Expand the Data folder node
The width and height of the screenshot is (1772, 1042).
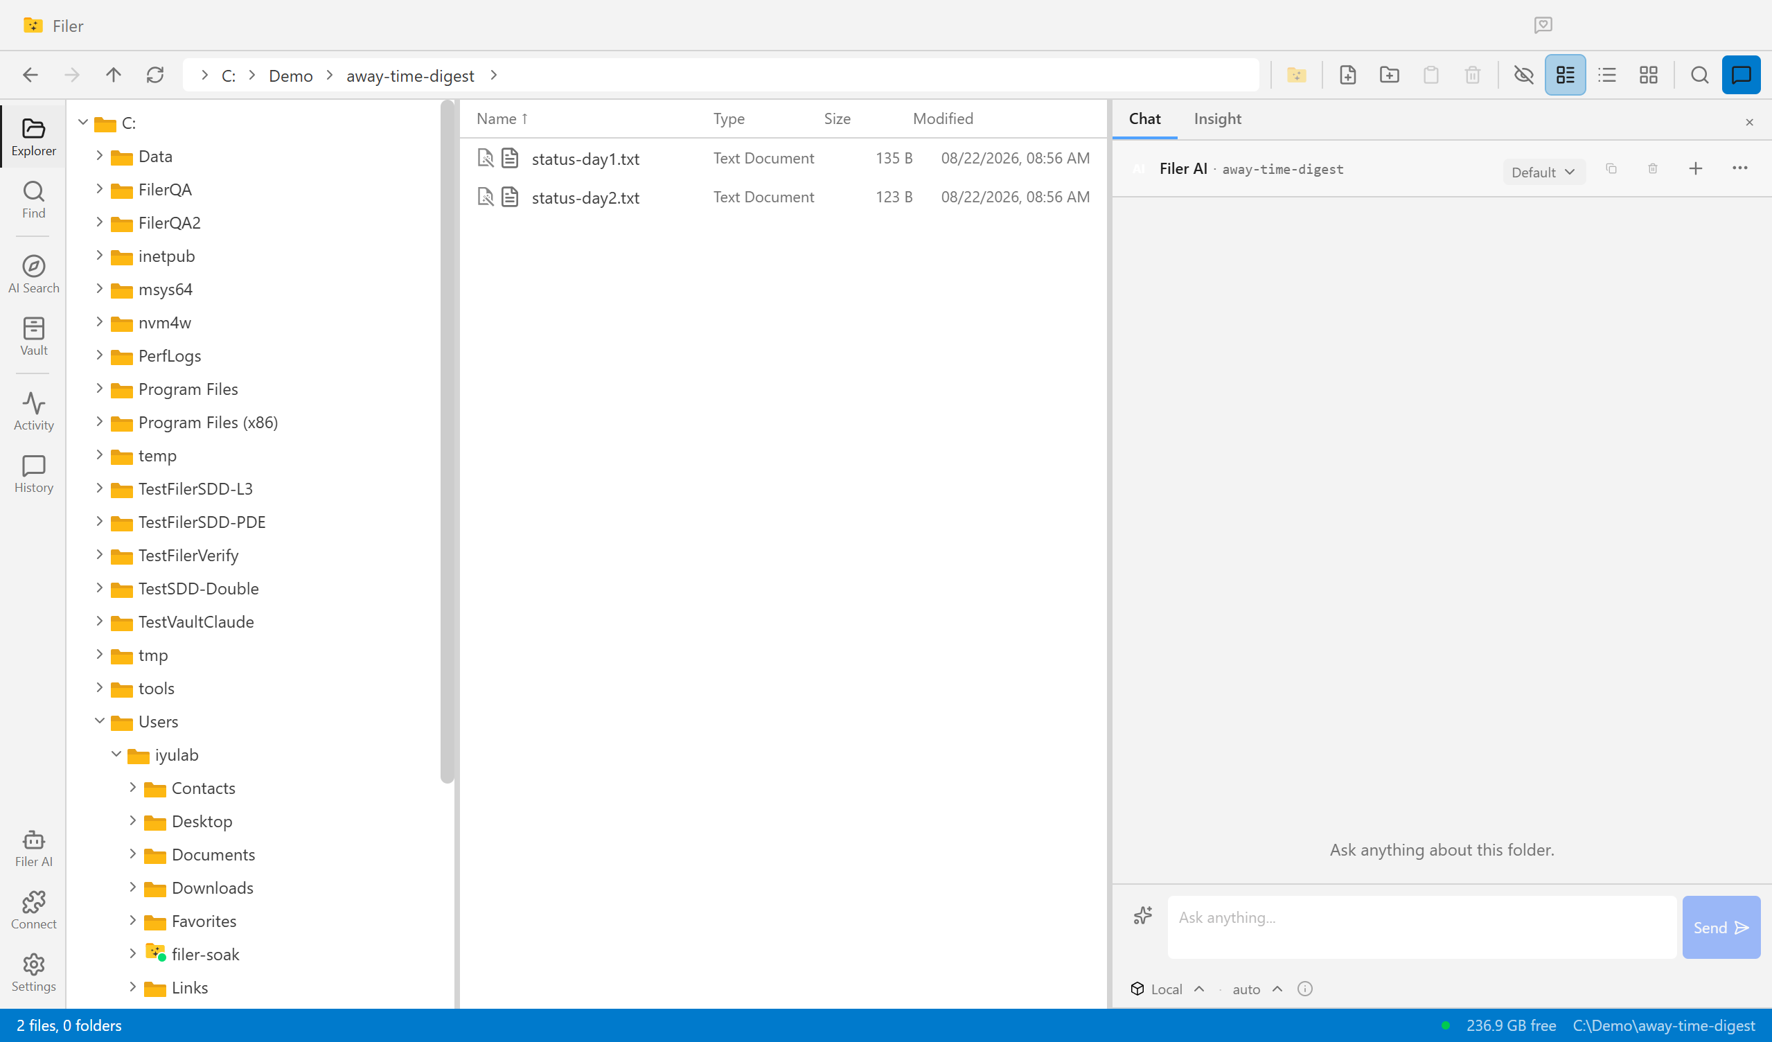pos(99,156)
